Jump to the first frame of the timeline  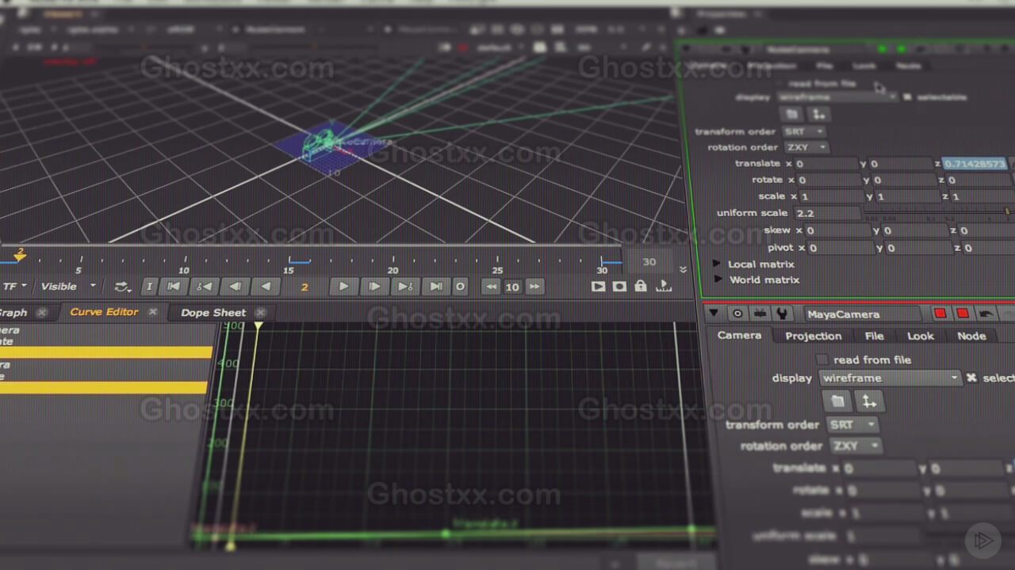pyautogui.click(x=174, y=287)
